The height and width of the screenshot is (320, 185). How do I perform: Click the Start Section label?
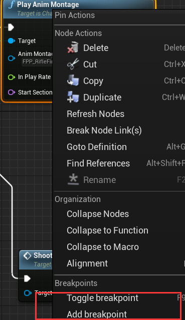(35, 92)
